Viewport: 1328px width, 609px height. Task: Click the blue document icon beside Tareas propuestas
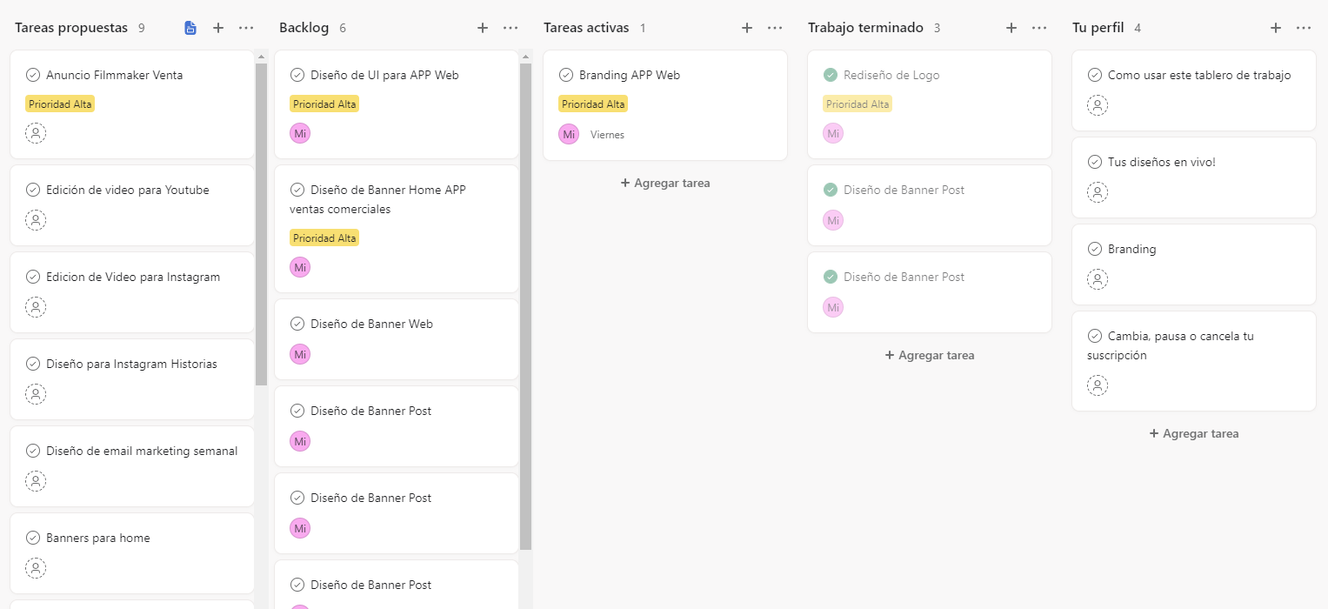pyautogui.click(x=190, y=28)
